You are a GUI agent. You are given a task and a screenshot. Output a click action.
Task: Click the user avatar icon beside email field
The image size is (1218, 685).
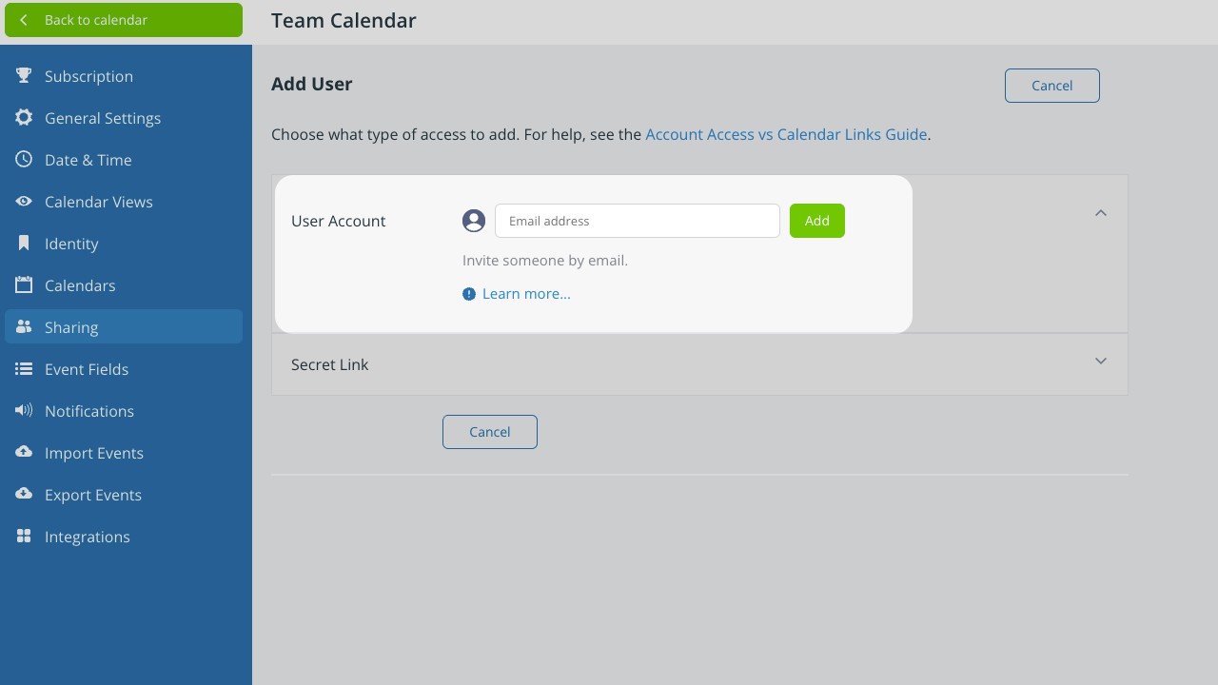click(474, 221)
